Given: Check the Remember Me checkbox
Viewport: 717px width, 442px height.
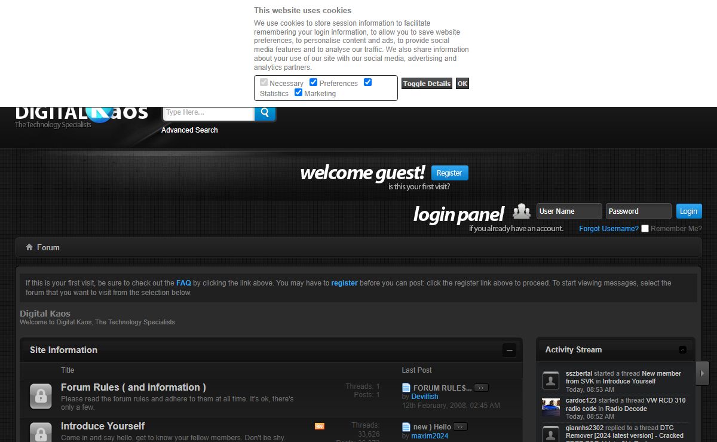Looking at the screenshot, I should click(645, 228).
